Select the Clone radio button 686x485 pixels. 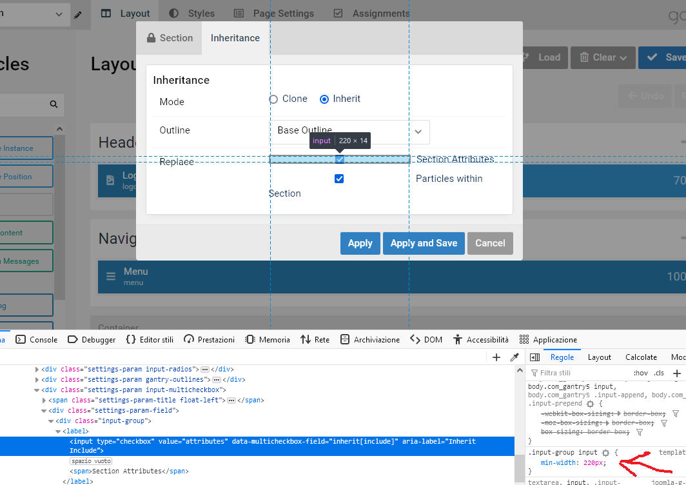(x=273, y=99)
